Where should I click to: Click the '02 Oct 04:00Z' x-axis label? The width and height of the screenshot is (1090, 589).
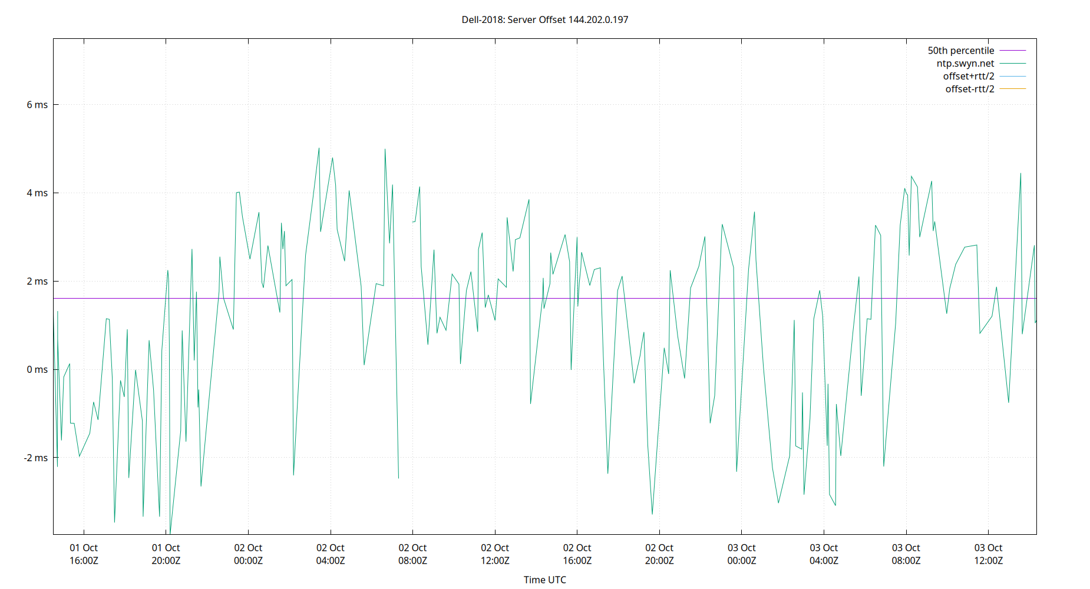coord(331,554)
